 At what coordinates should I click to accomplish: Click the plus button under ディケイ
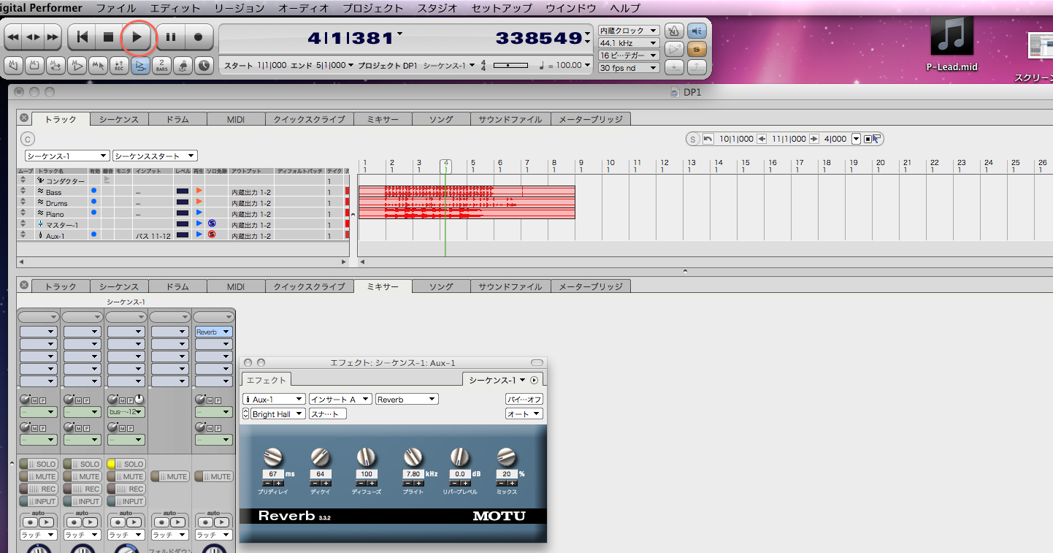325,484
